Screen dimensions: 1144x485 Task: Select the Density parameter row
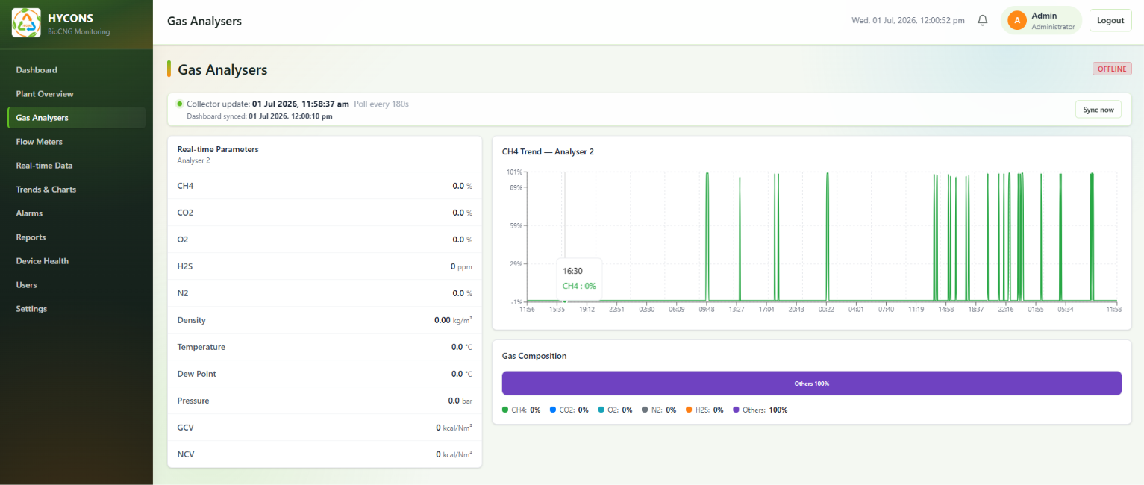tap(325, 320)
